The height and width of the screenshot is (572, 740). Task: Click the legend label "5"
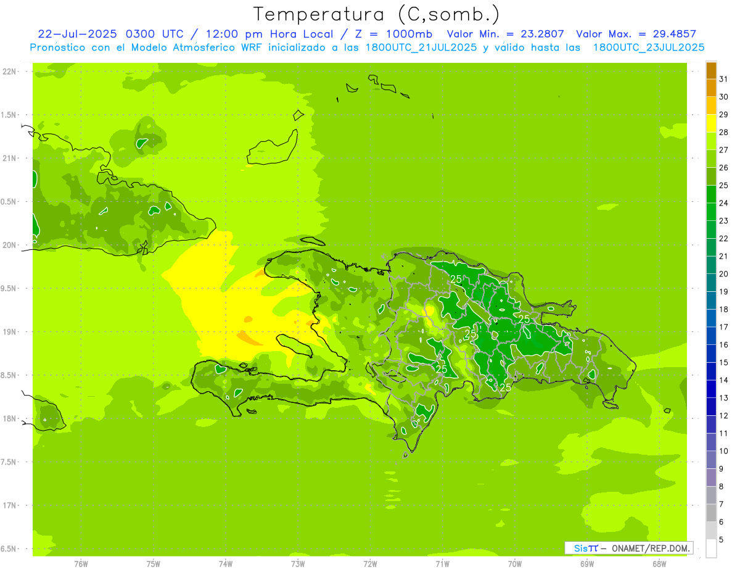coord(721,540)
